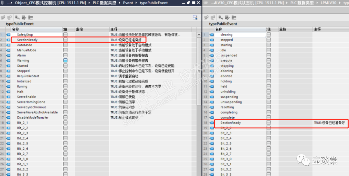Screen dimensions: 349x176
Task: Click the scroll-up arrow in the left editor
Action: coord(199,34)
